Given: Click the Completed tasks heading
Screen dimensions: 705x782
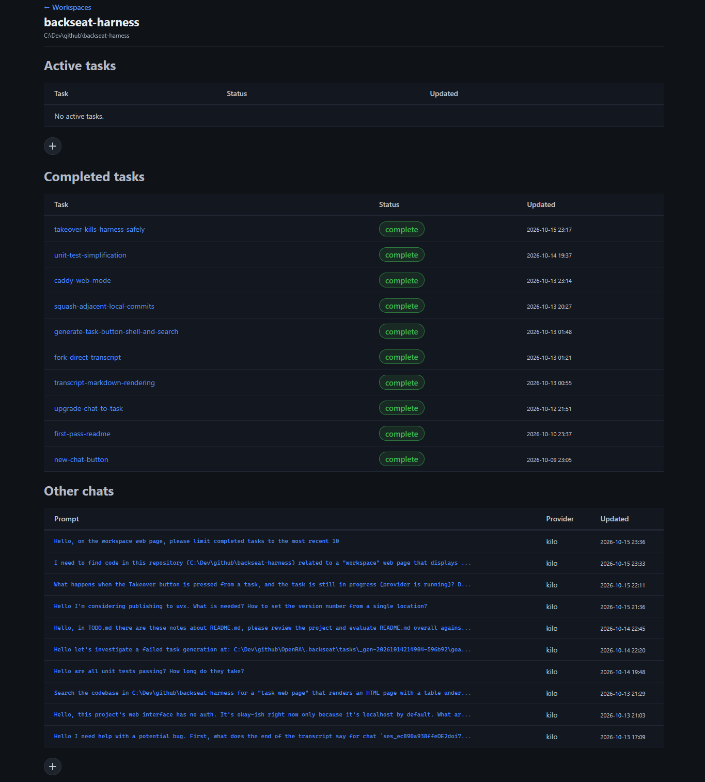Looking at the screenshot, I should (94, 177).
